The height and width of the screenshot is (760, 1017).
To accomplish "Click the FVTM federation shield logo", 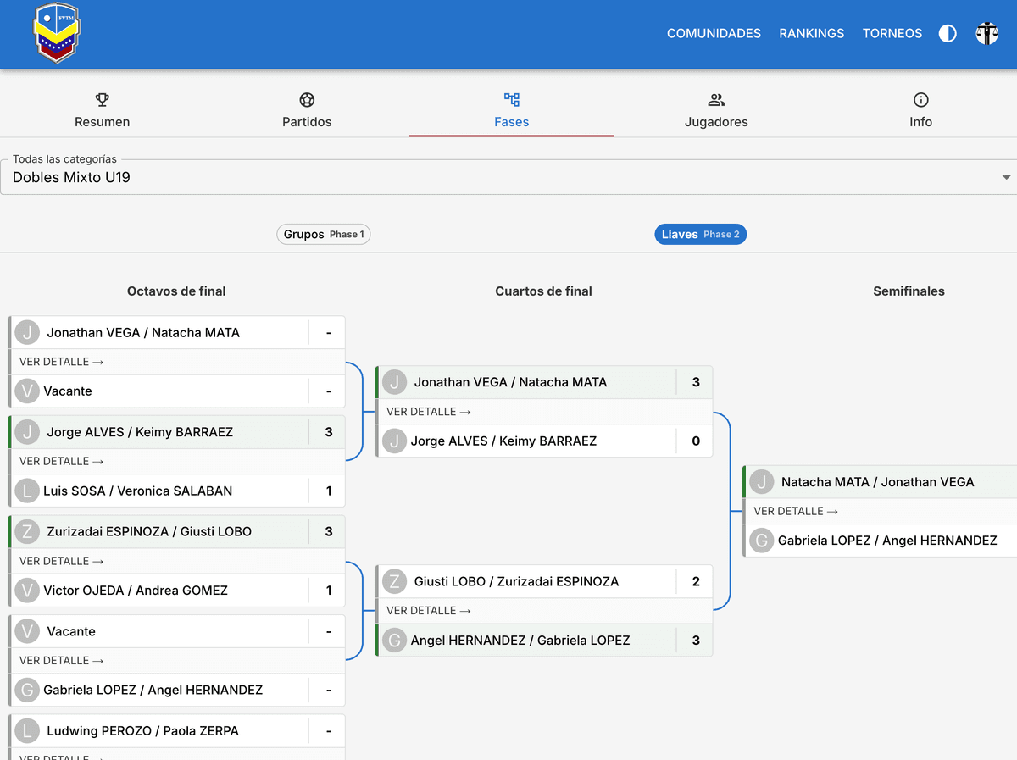I will coord(56,34).
